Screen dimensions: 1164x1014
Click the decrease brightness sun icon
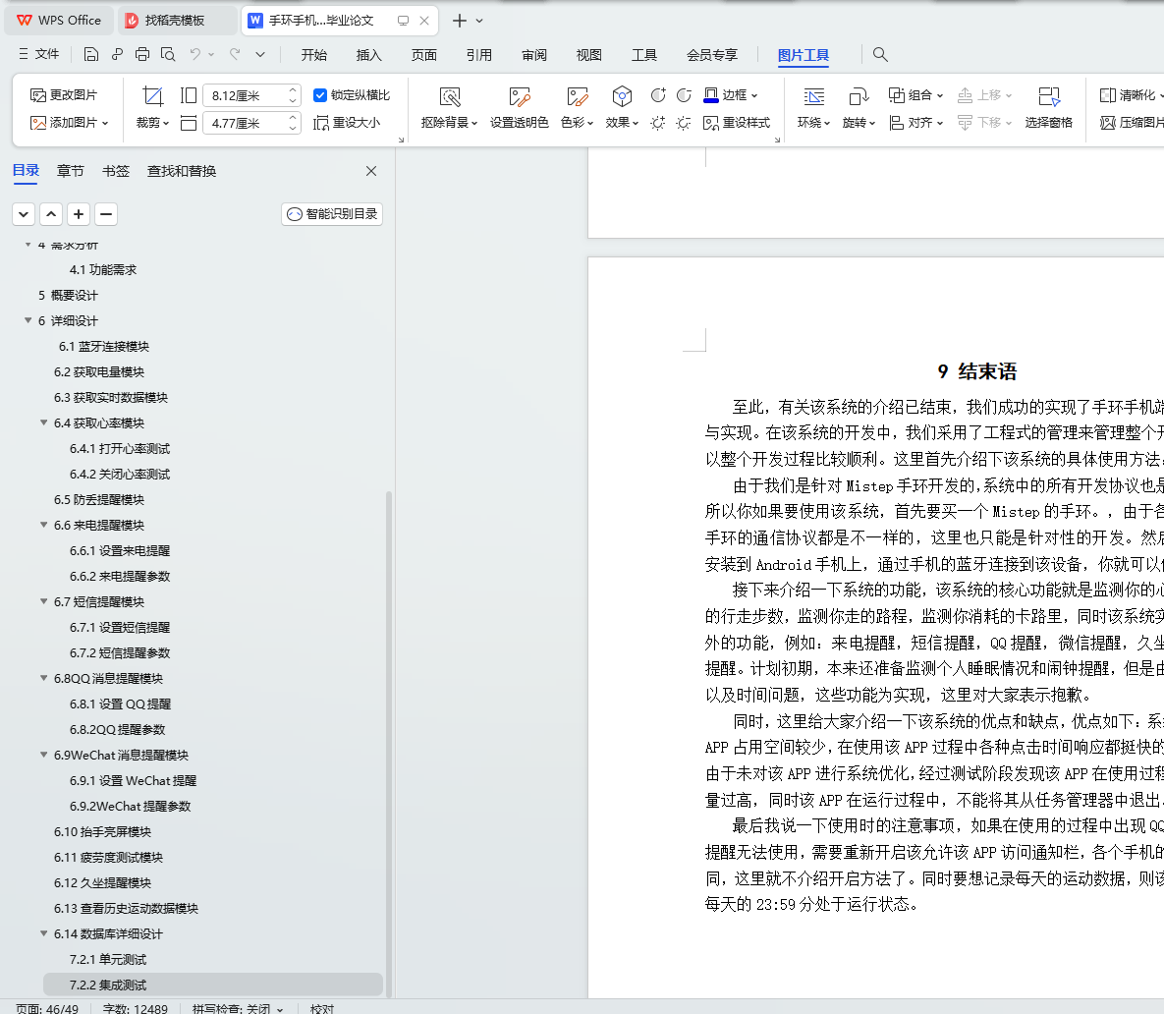click(x=684, y=123)
